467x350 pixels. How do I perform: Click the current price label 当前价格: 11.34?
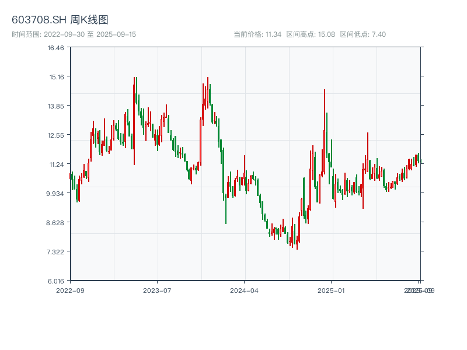pos(257,34)
